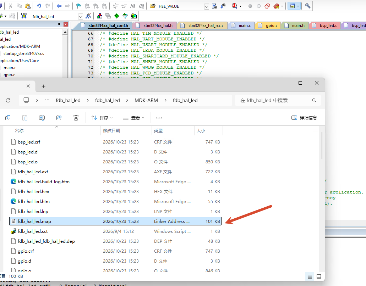Click the Rename icon in Explorer toolbar

[x=42, y=118]
